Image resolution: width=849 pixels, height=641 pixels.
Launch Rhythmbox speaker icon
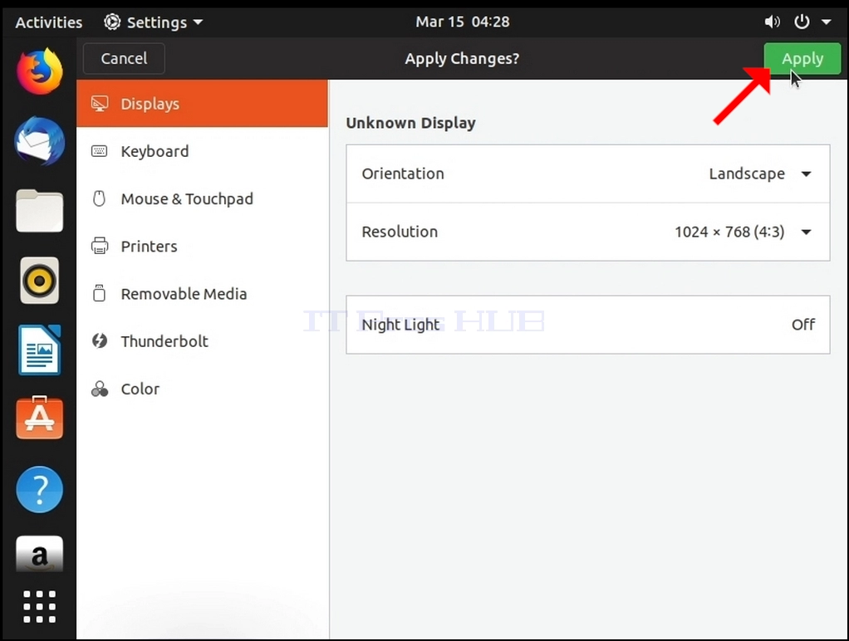coord(39,281)
